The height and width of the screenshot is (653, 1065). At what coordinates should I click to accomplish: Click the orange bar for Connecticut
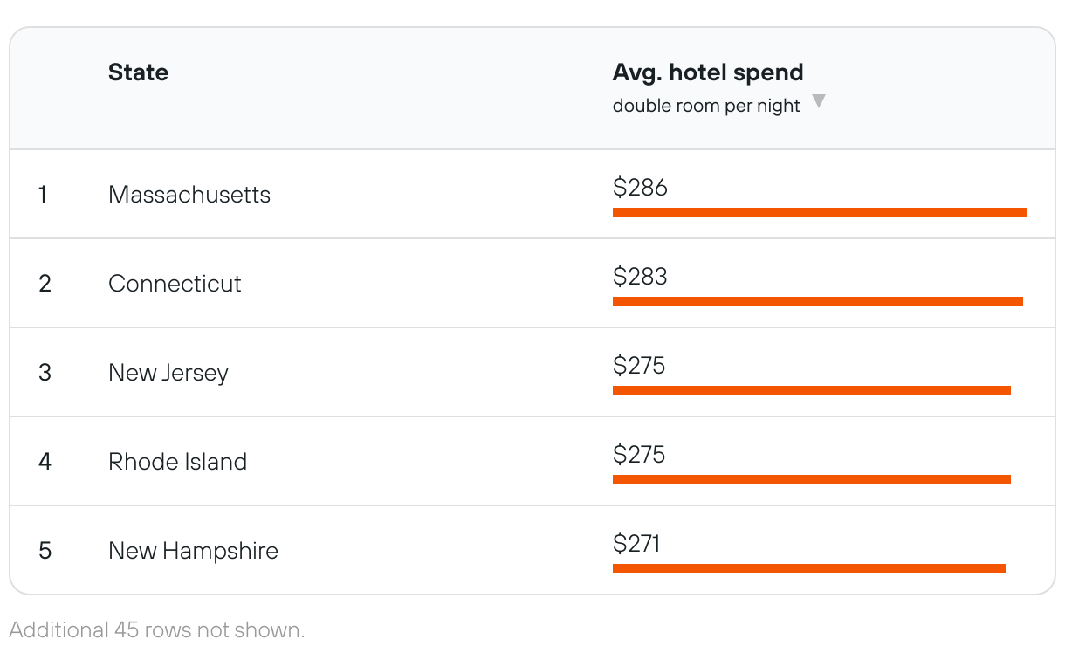pos(817,301)
